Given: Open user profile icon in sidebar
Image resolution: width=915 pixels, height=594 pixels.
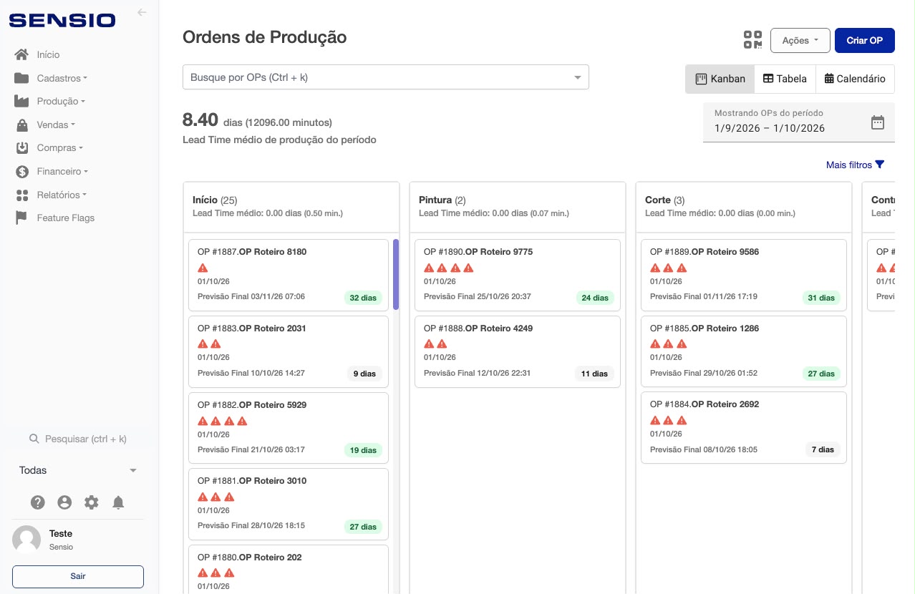Looking at the screenshot, I should (64, 502).
